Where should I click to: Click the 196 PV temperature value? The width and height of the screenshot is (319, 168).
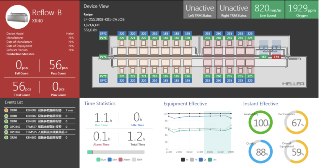(187, 76)
